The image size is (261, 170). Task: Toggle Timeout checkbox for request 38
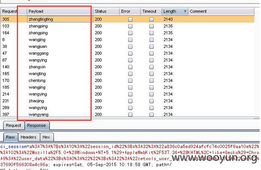(152, 47)
